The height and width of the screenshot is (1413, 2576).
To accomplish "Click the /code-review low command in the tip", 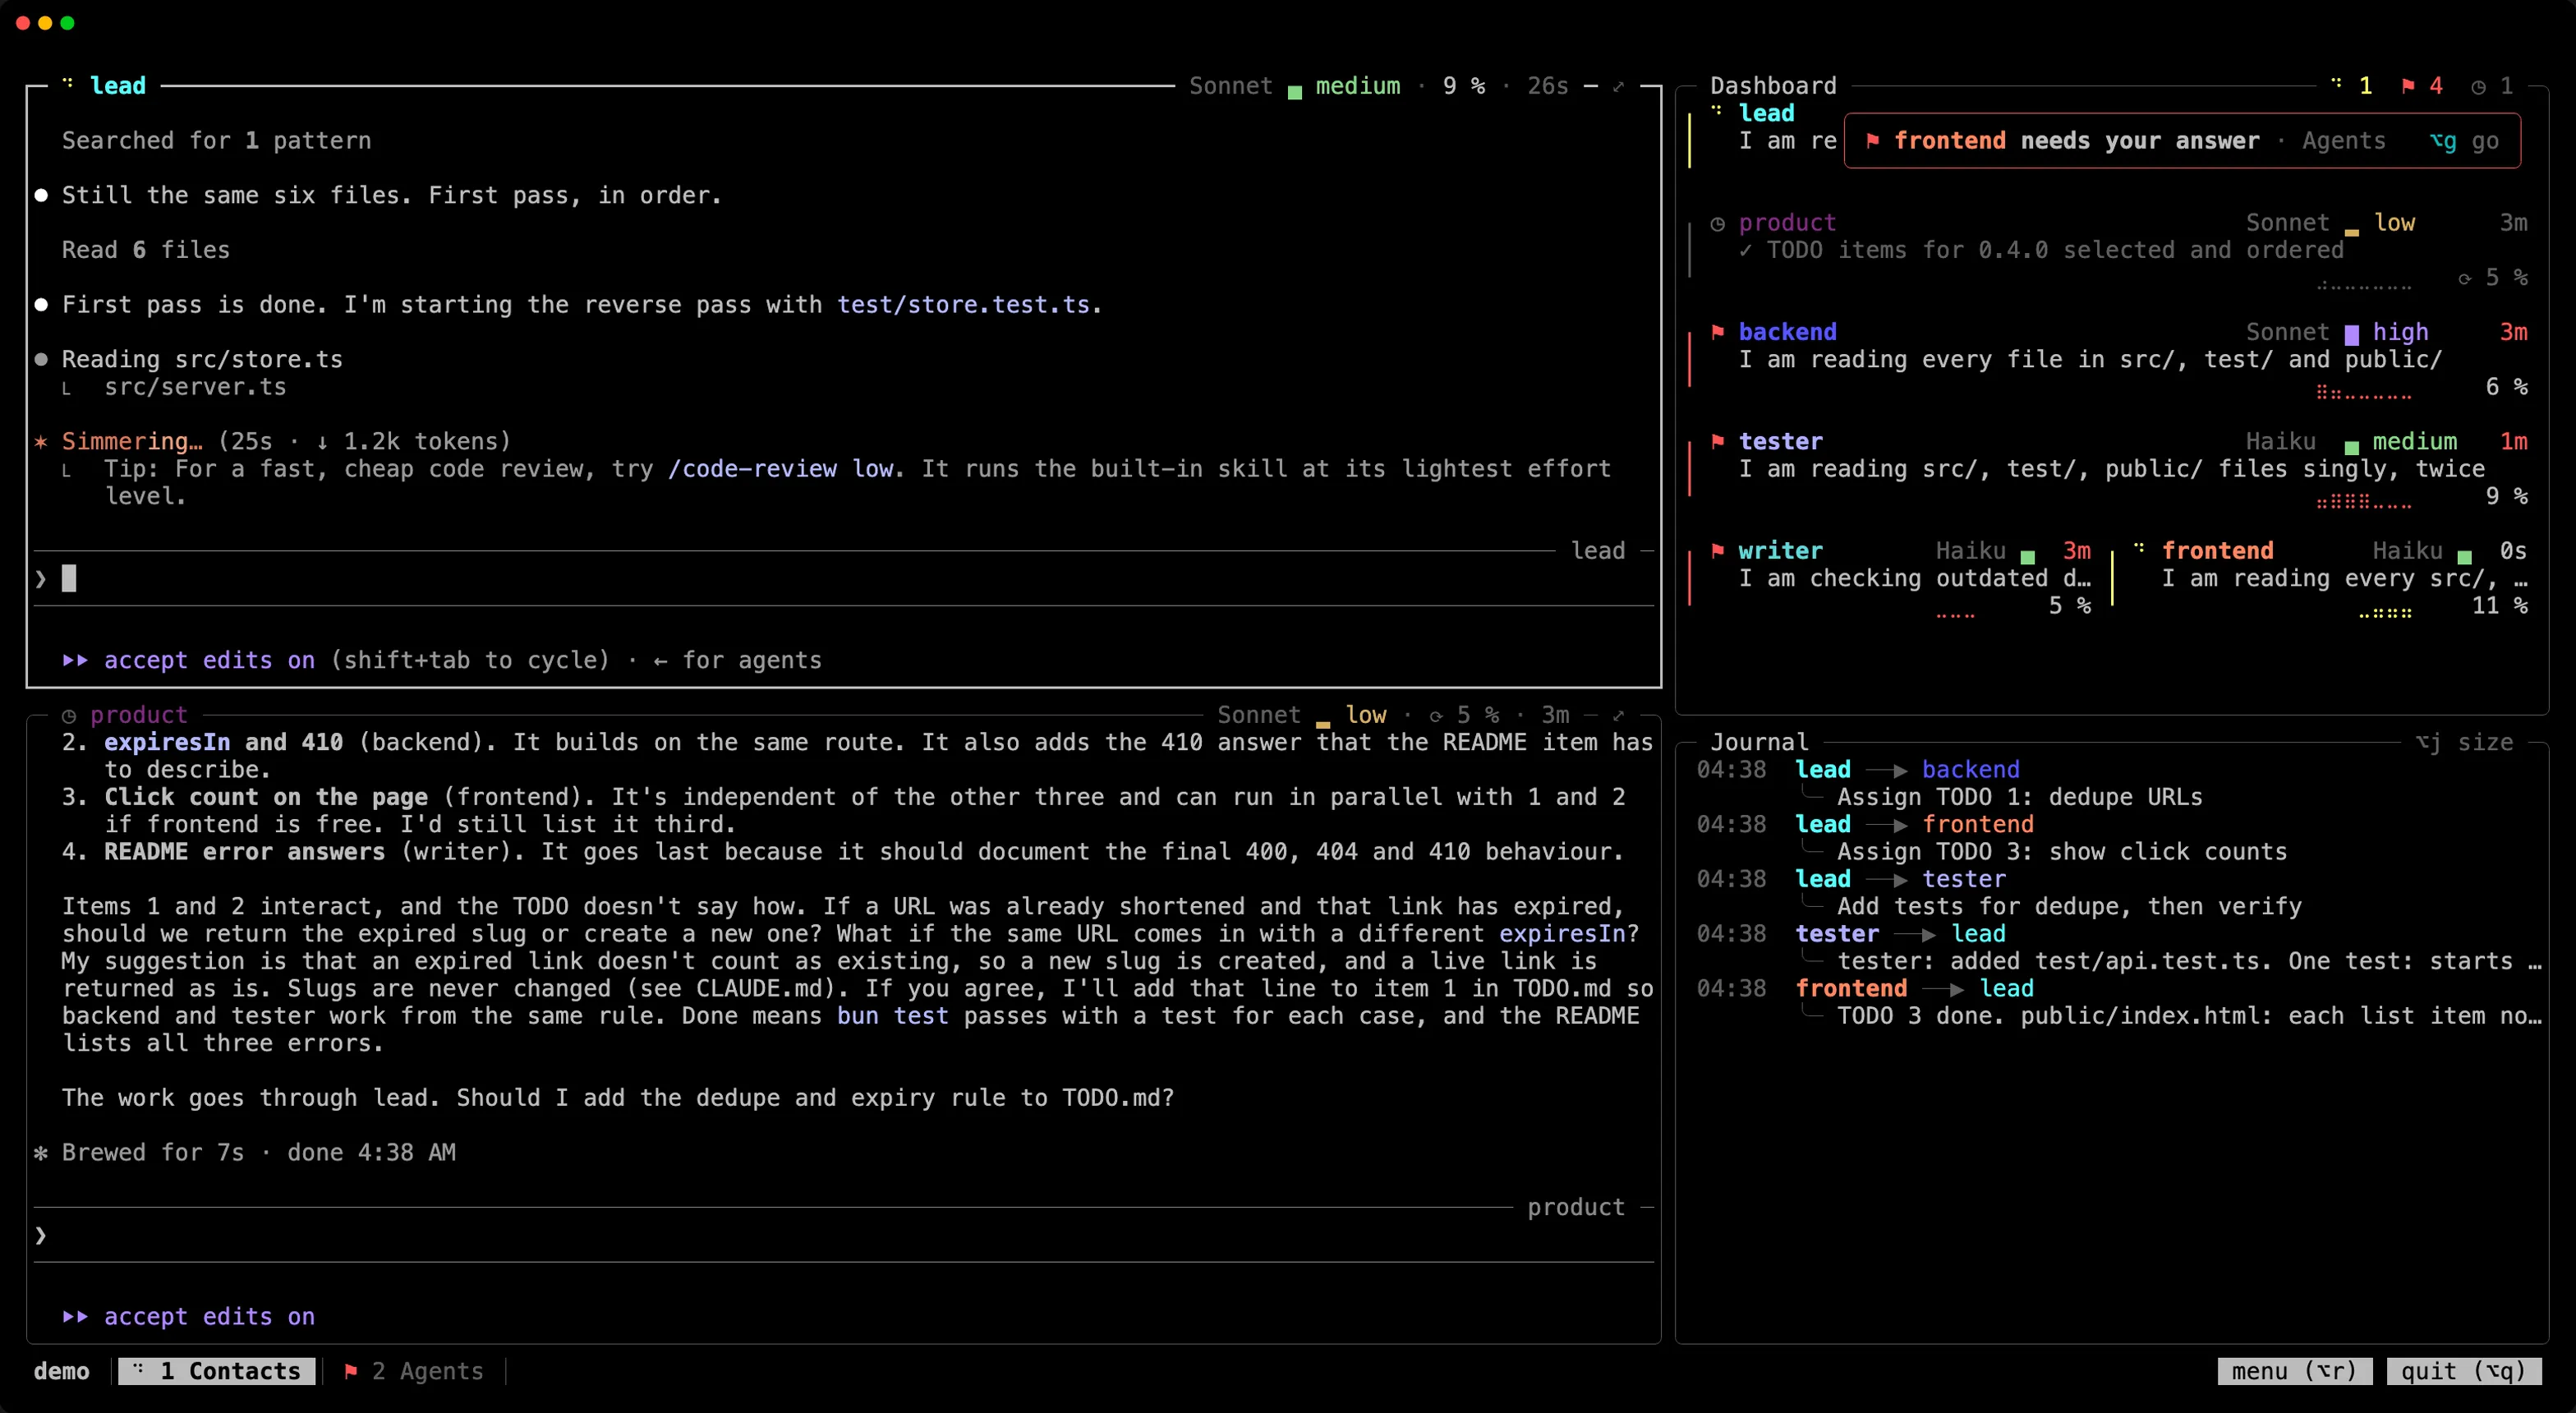I will pos(780,469).
